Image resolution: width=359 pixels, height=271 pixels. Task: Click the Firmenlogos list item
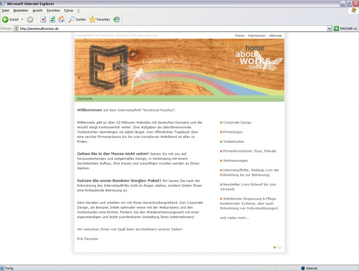[233, 132]
